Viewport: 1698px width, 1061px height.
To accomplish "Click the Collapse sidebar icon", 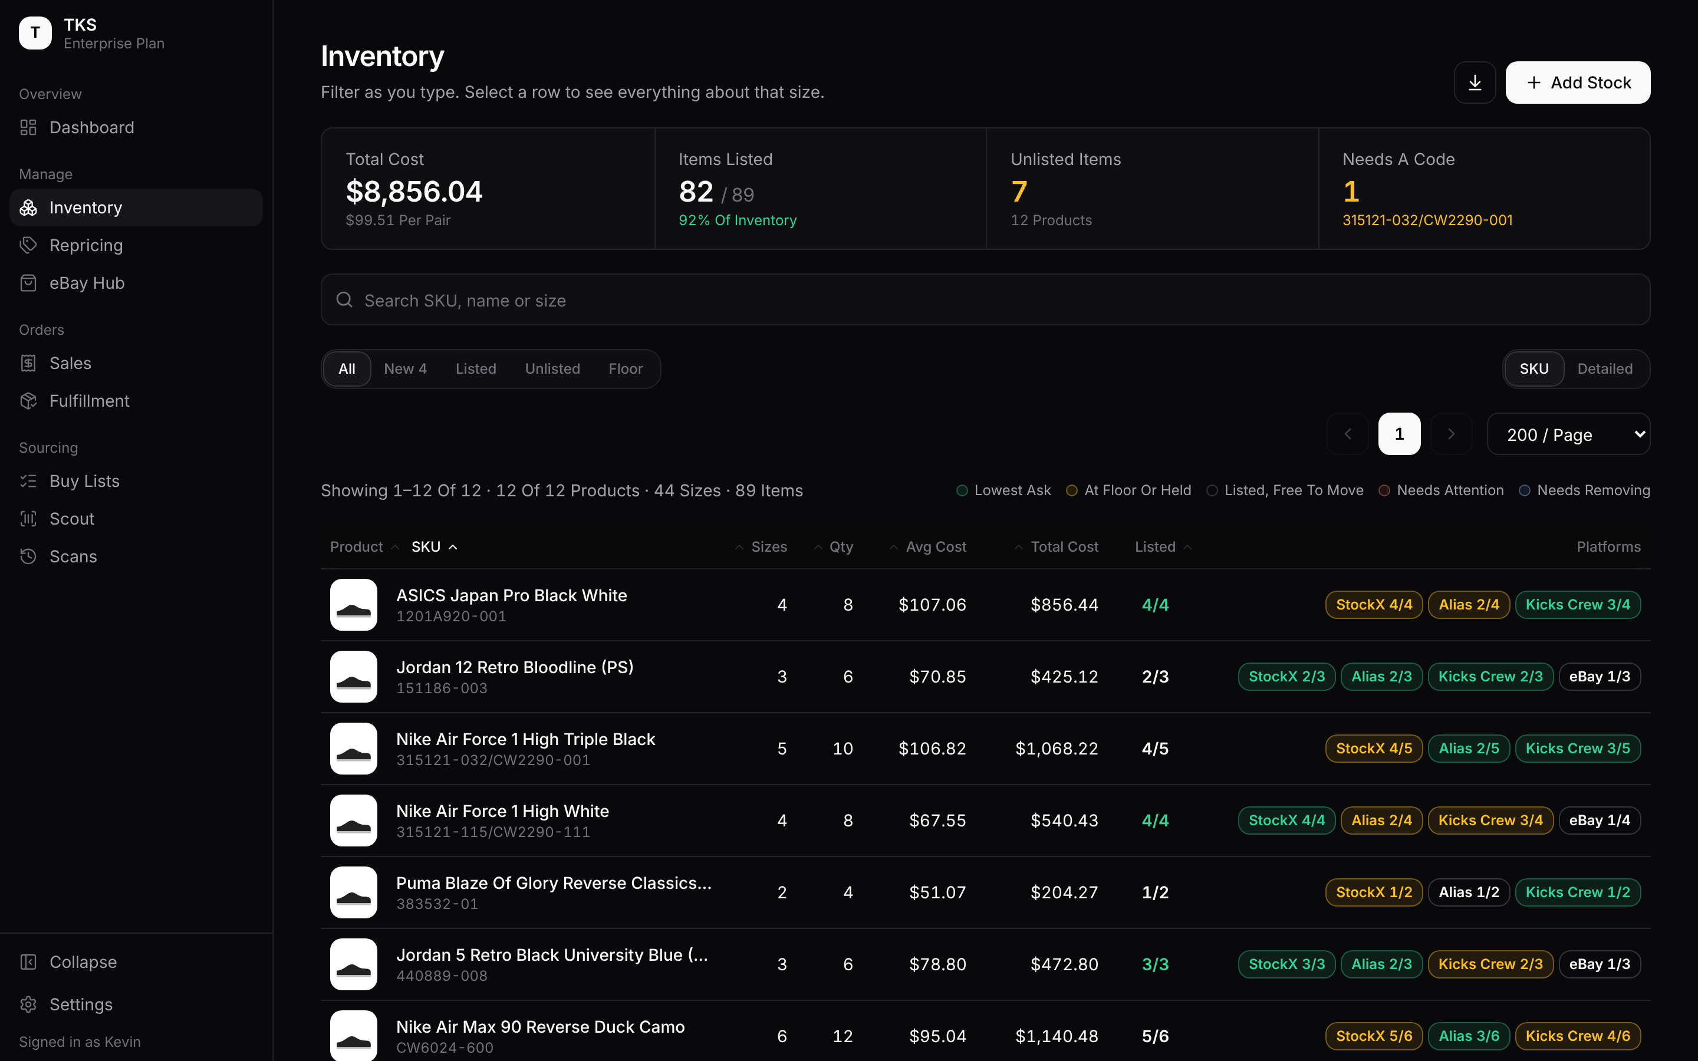I will tap(28, 961).
